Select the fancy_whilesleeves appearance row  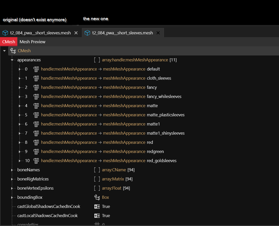click(x=164, y=96)
